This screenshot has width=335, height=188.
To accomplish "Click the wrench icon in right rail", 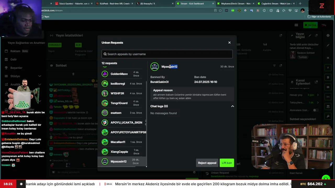I will pyautogui.click(x=328, y=116).
